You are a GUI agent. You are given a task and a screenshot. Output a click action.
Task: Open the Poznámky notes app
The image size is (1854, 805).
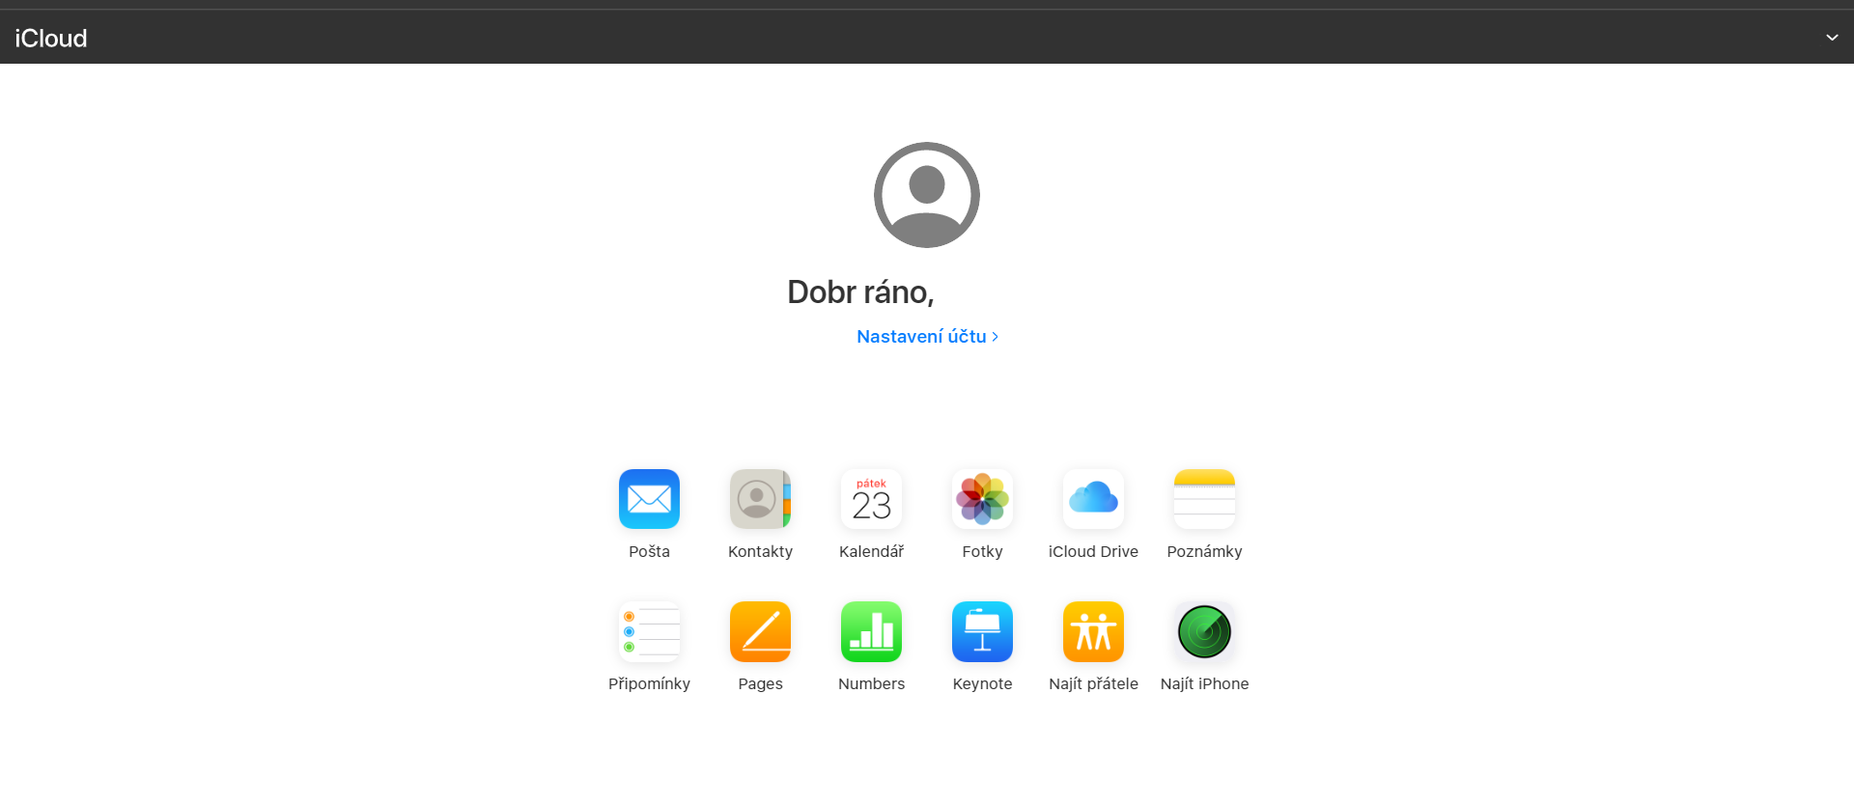(1204, 499)
